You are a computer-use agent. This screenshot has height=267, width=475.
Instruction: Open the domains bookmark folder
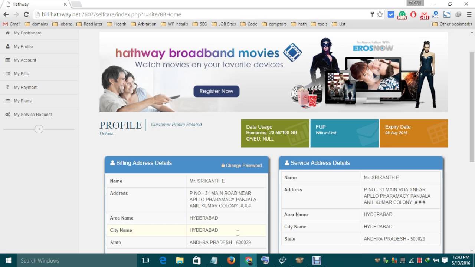(x=36, y=24)
